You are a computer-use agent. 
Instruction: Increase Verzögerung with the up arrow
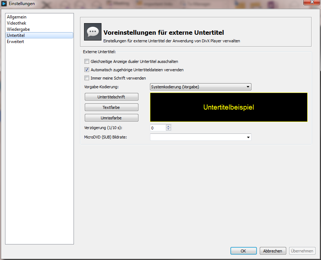(x=168, y=126)
